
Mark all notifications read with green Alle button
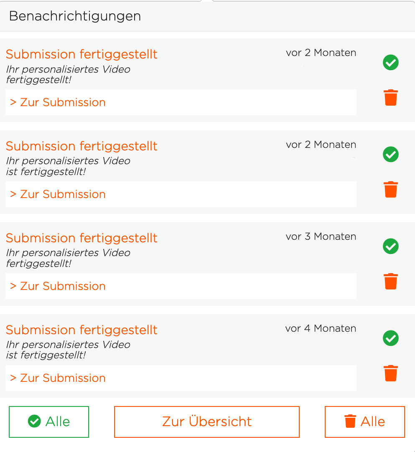49,422
